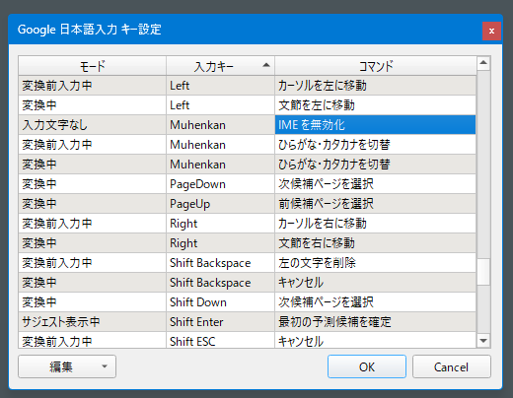Select the サジェスト表示中 mode cell
The width and height of the screenshot is (513, 398).
click(93, 322)
